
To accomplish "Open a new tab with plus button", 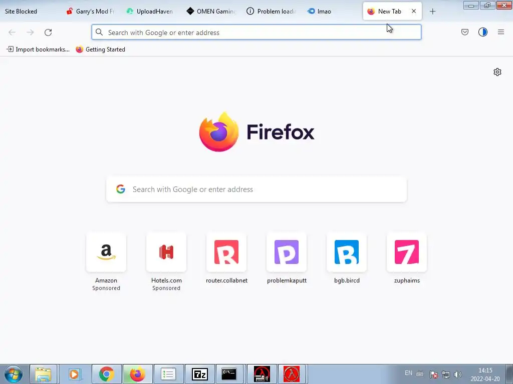I will [432, 11].
